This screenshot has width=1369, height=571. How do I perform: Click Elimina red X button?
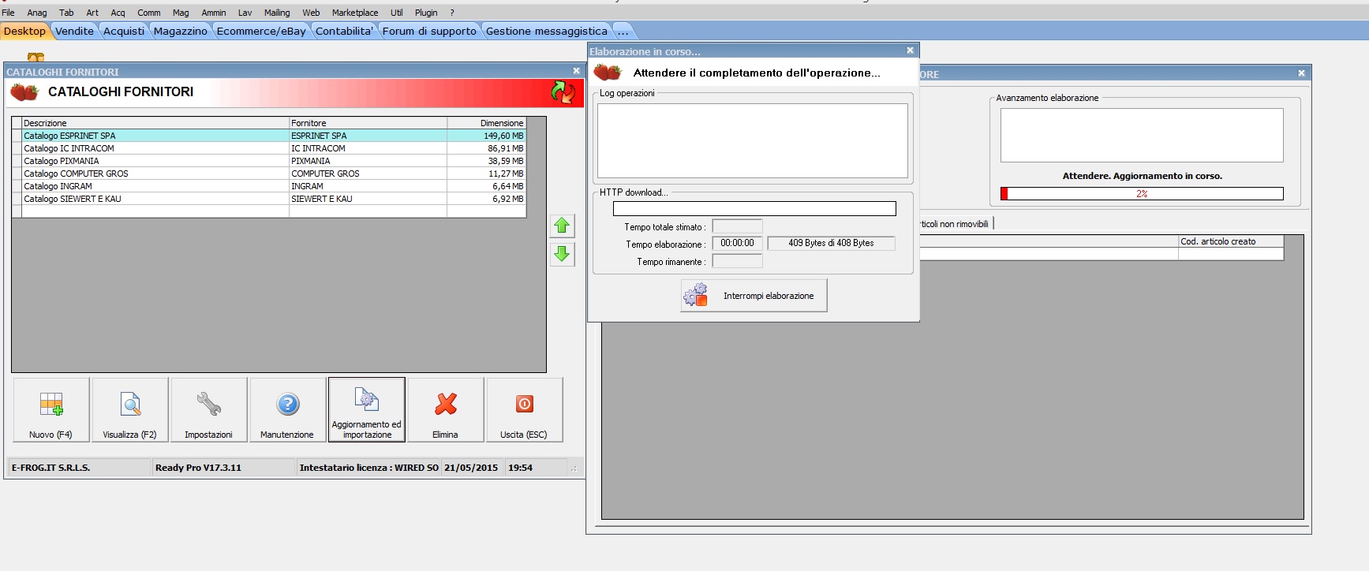(446, 409)
